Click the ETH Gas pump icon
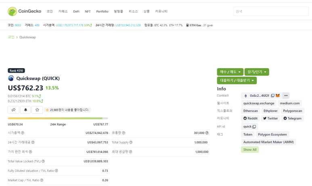 pos(188,25)
